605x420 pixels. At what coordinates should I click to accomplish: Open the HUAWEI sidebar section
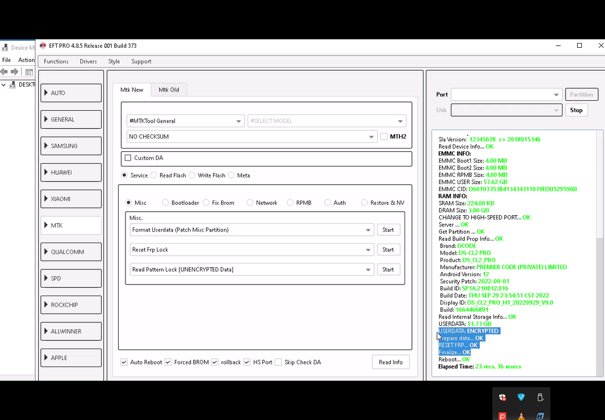click(71, 173)
